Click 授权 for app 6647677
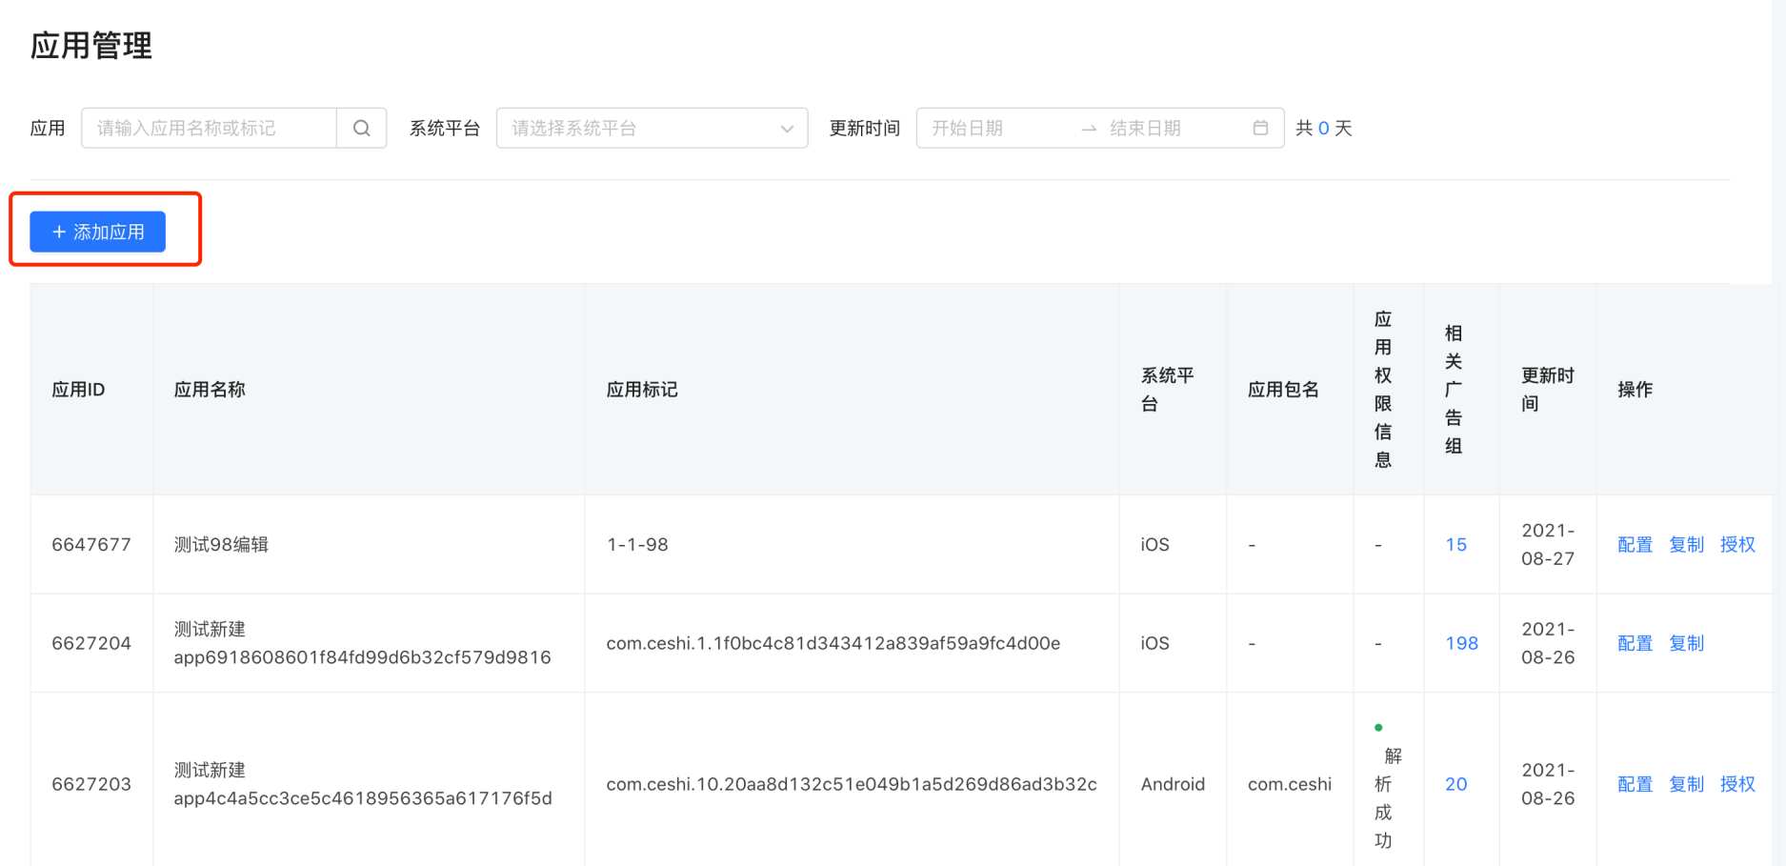 coord(1737,545)
